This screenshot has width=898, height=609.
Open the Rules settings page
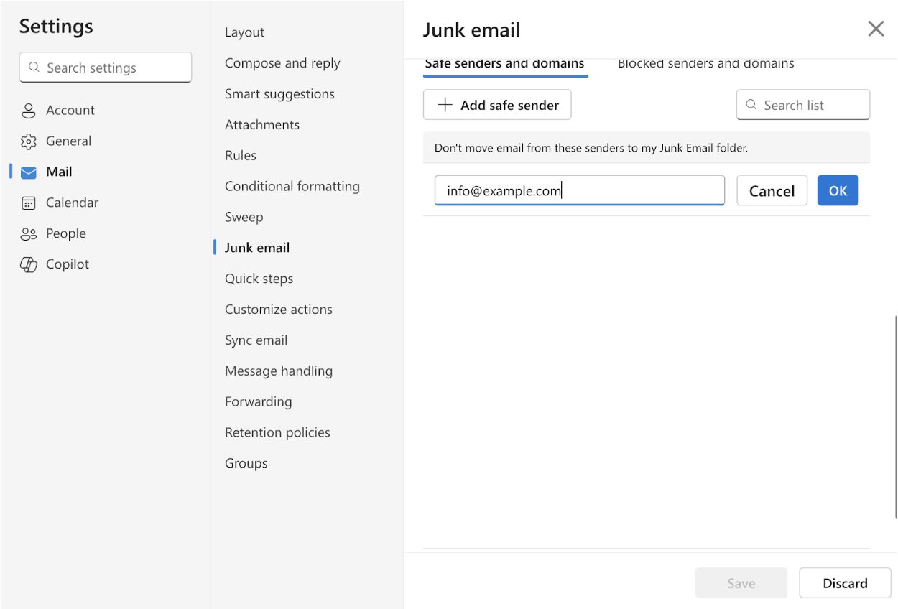coord(241,156)
